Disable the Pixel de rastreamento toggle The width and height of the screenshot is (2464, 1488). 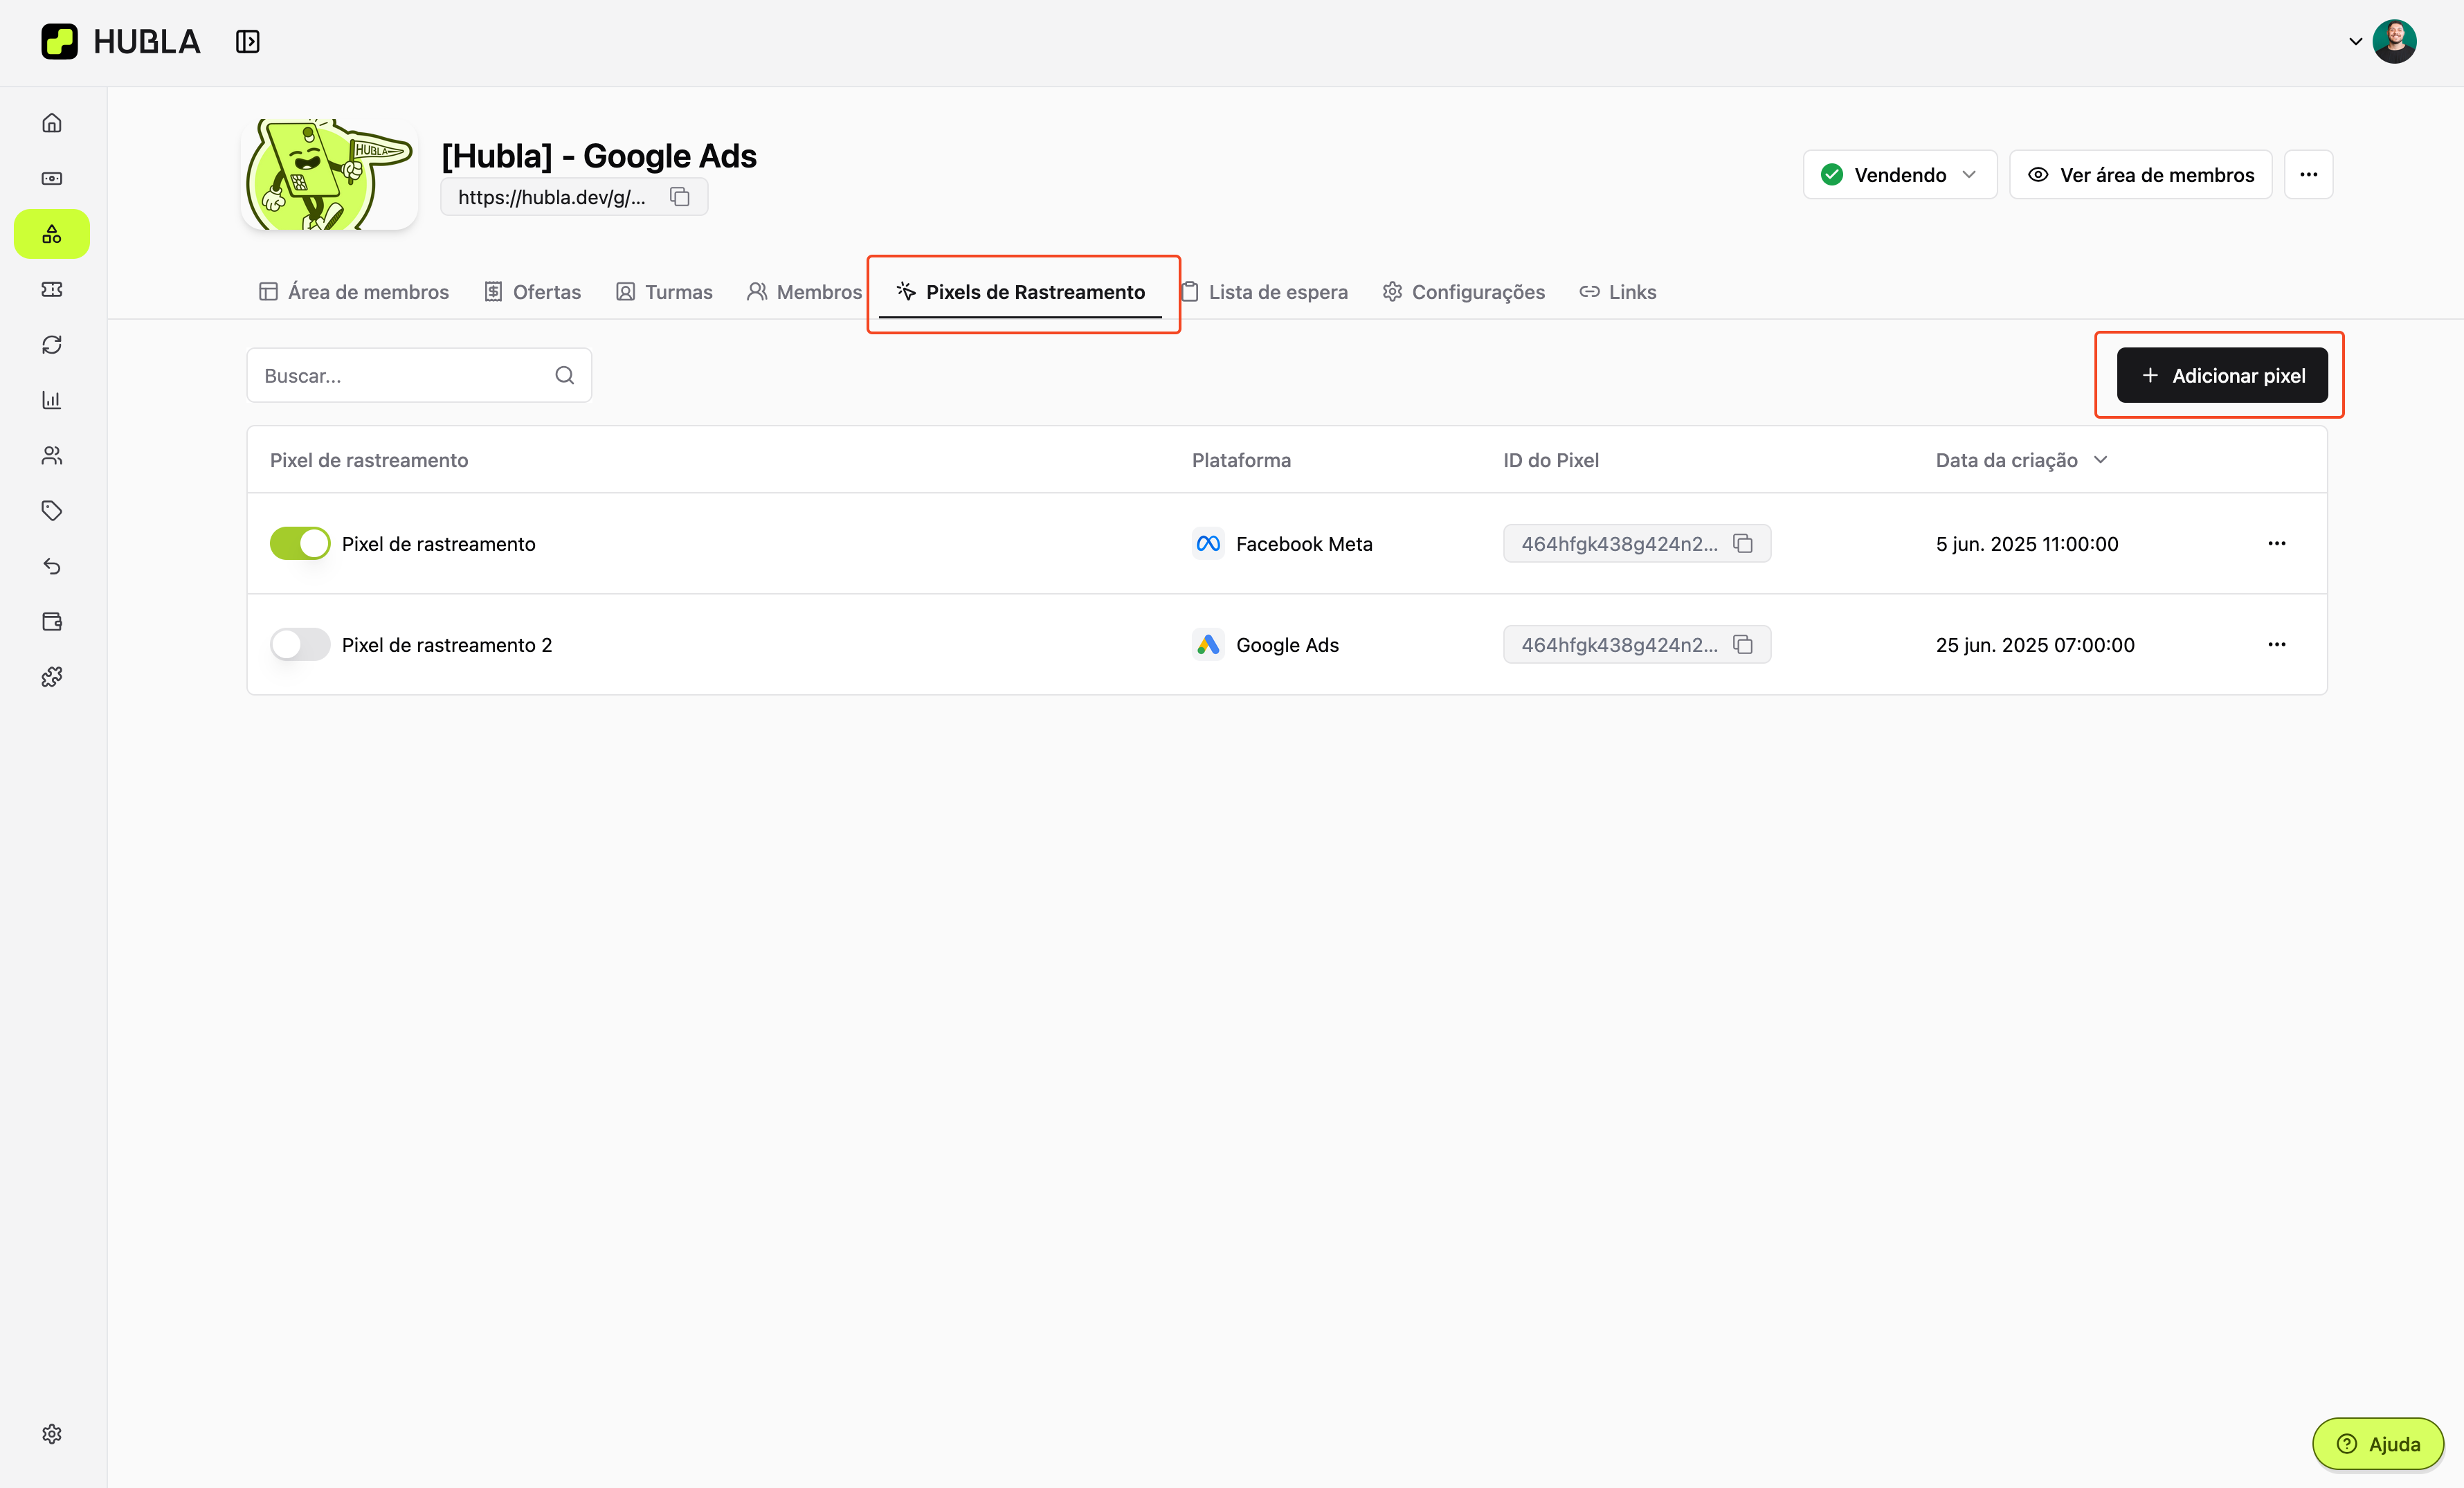coord(299,544)
